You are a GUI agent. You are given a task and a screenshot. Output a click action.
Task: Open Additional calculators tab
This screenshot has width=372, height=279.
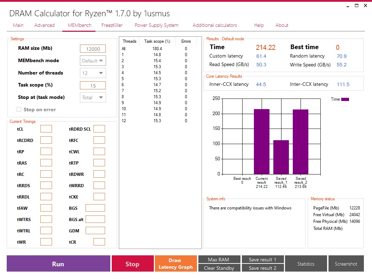pos(215,25)
